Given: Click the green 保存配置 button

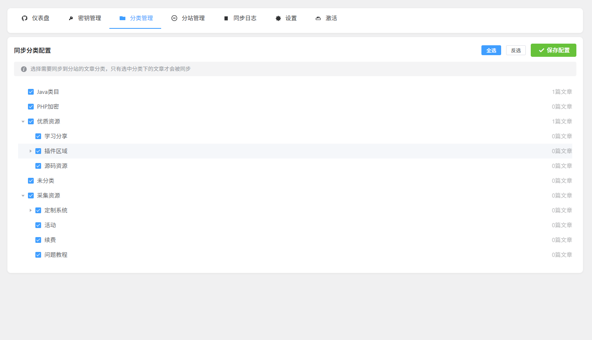Looking at the screenshot, I should tap(553, 50).
